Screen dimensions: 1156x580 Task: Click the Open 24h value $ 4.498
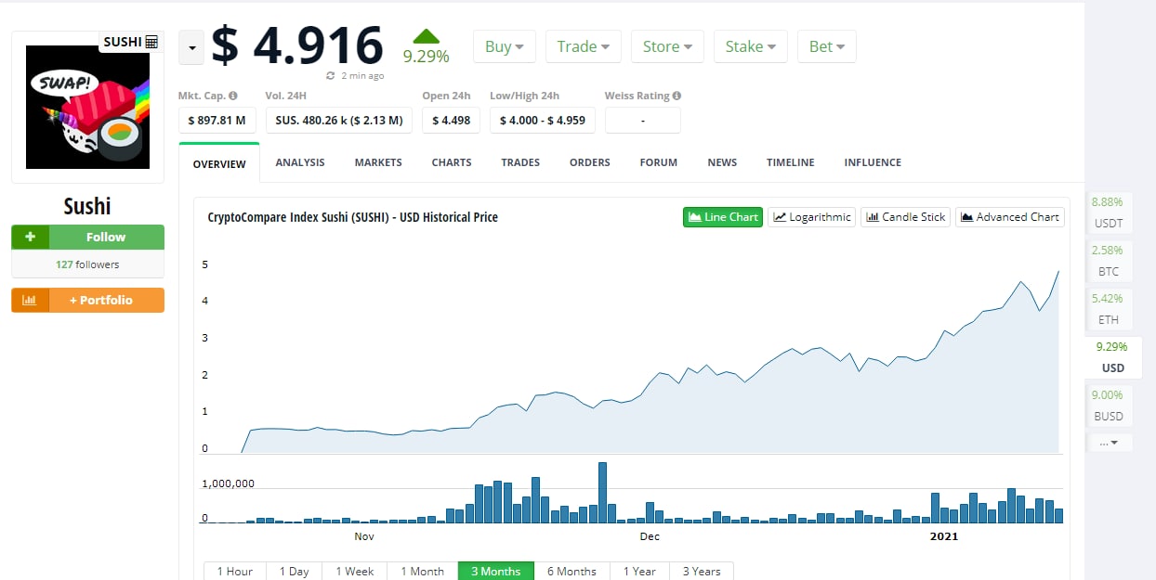point(450,121)
